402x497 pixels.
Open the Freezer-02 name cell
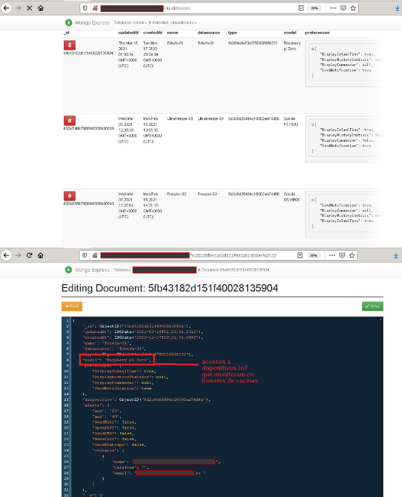click(177, 194)
